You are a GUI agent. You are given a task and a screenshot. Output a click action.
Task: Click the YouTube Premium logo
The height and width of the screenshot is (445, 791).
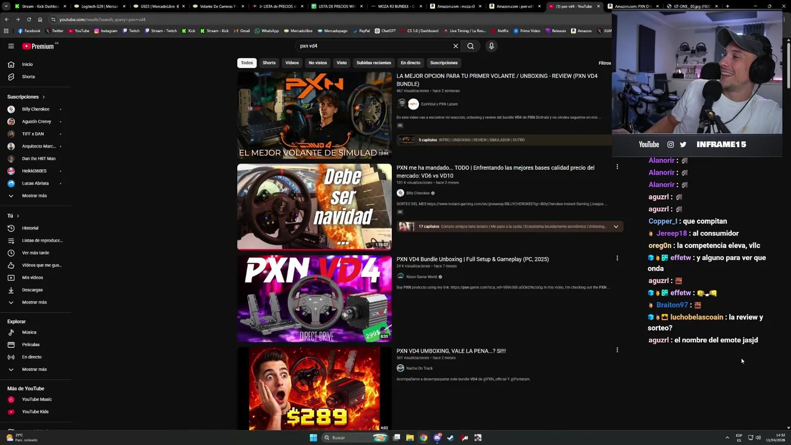click(x=39, y=46)
